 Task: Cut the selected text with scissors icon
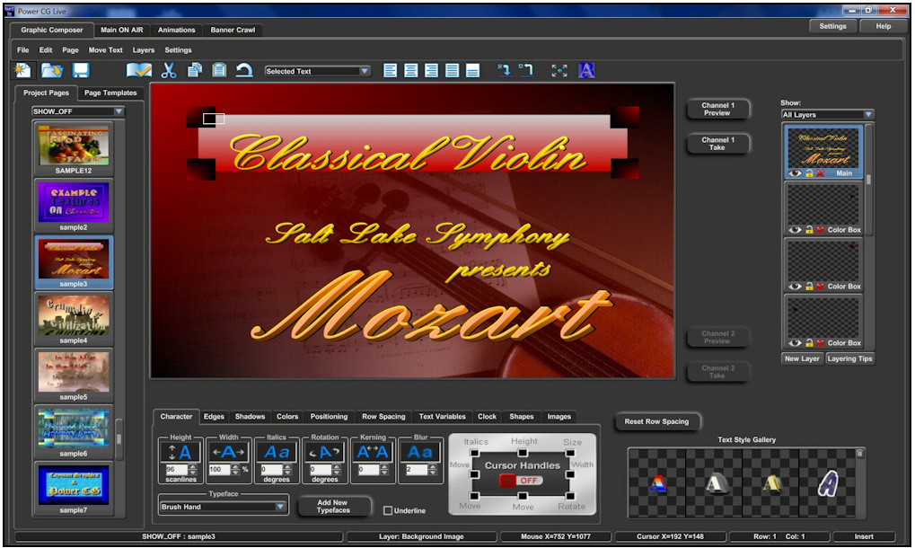point(170,70)
